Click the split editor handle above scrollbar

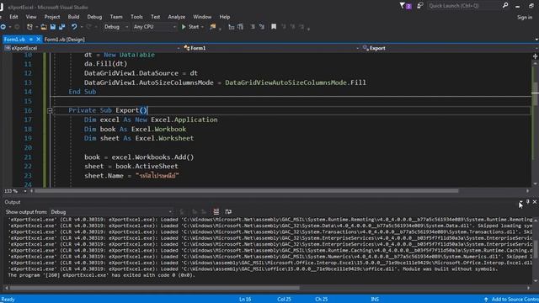click(x=536, y=56)
